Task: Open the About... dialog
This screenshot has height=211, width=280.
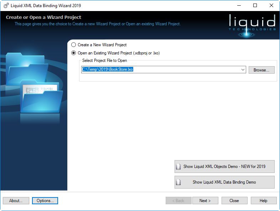Action: coord(16,201)
